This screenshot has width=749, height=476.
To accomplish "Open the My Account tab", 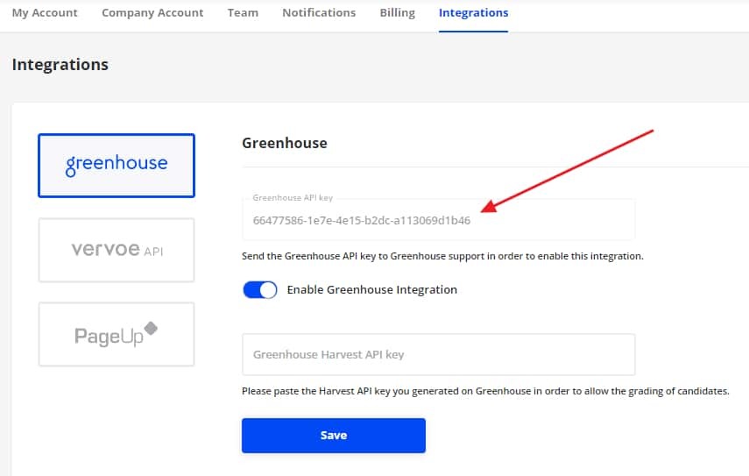I will pos(45,13).
